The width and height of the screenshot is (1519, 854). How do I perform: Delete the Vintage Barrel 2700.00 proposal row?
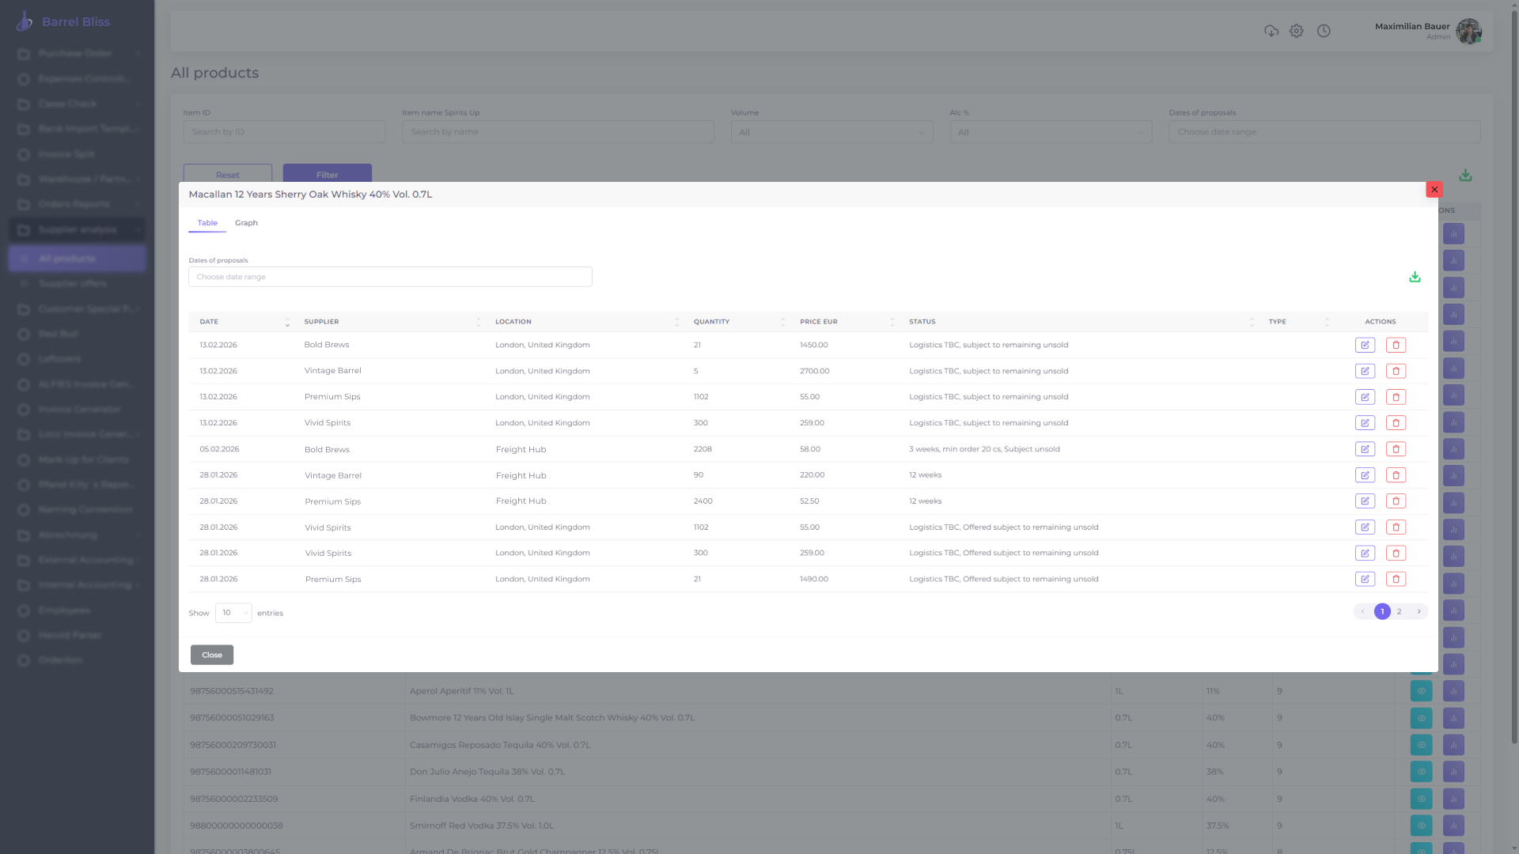[1396, 371]
